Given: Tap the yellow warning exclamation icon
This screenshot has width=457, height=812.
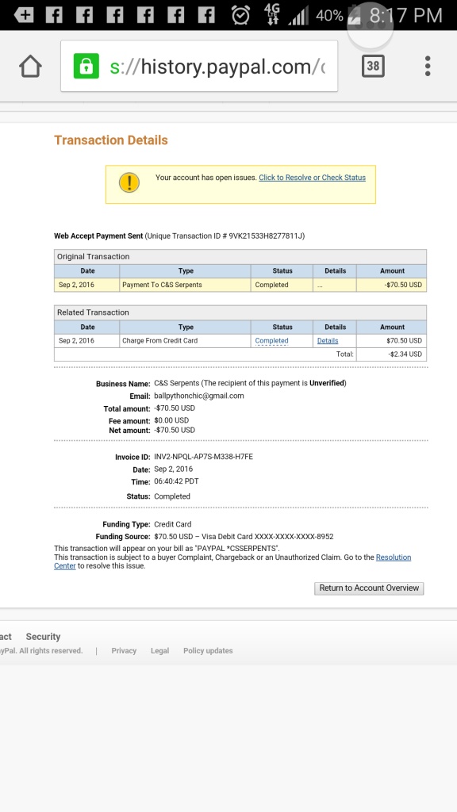Looking at the screenshot, I should tap(129, 183).
